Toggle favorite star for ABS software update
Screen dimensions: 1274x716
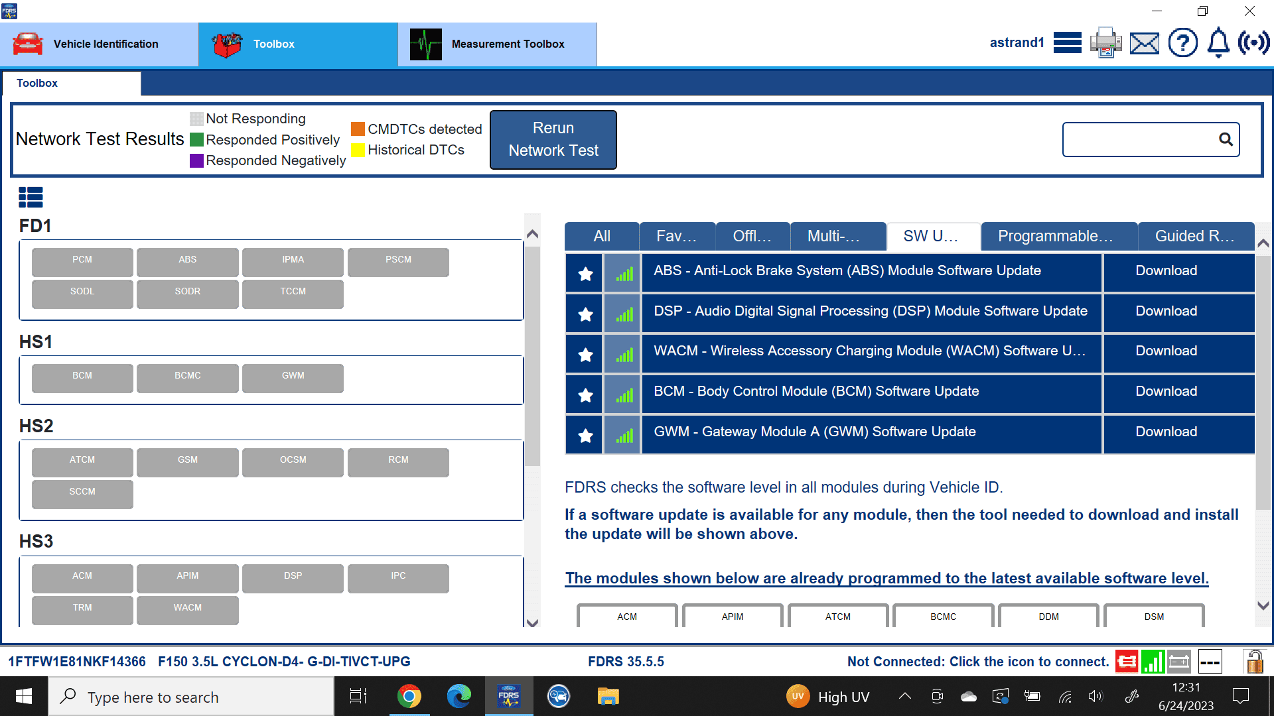(585, 273)
